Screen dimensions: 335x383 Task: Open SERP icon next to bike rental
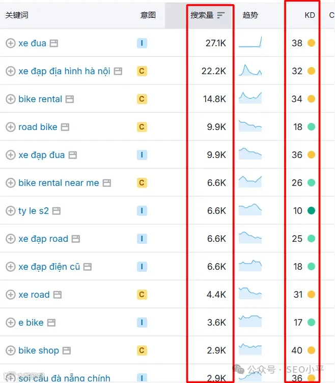(x=70, y=99)
